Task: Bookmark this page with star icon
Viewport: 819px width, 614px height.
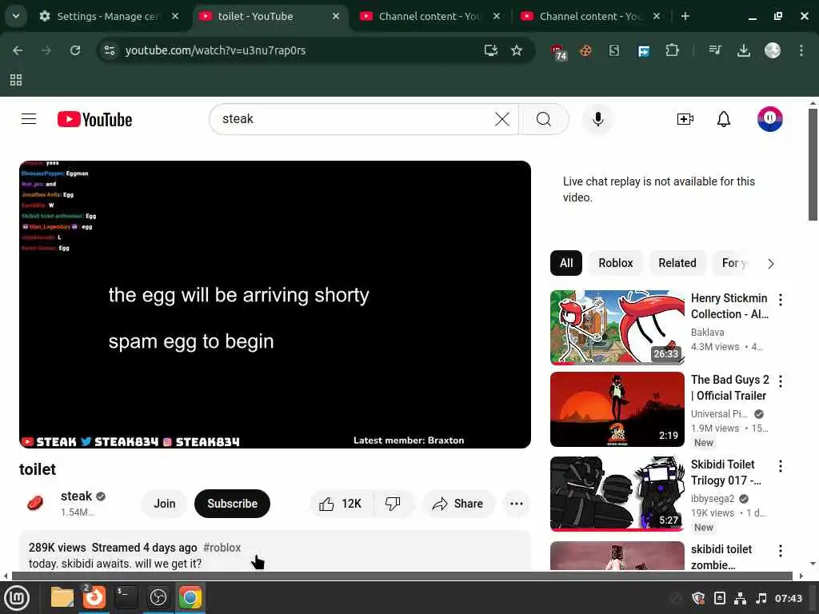Action: coord(517,50)
